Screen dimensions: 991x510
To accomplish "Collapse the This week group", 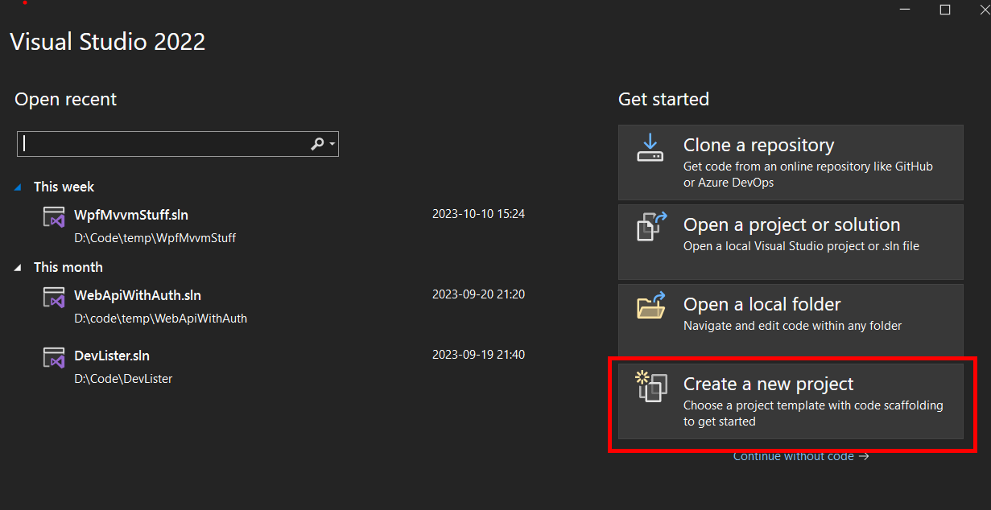I will [19, 187].
